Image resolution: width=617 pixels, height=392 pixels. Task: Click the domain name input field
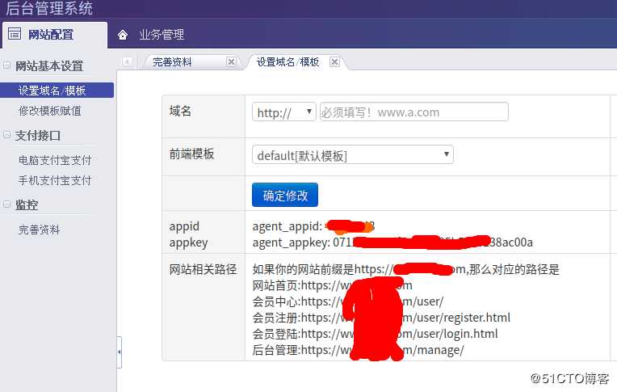point(414,112)
